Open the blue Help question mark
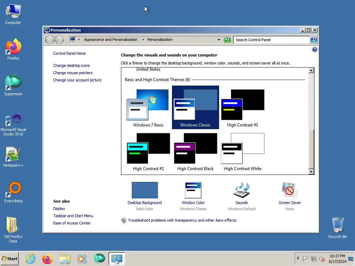Viewport: 355px width, 266px height. coord(314,50)
